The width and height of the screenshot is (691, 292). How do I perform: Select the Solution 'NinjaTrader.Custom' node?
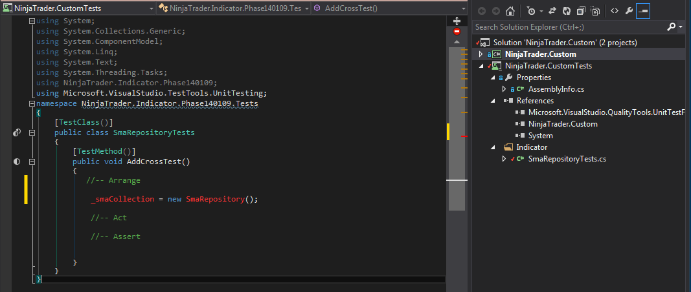point(565,43)
